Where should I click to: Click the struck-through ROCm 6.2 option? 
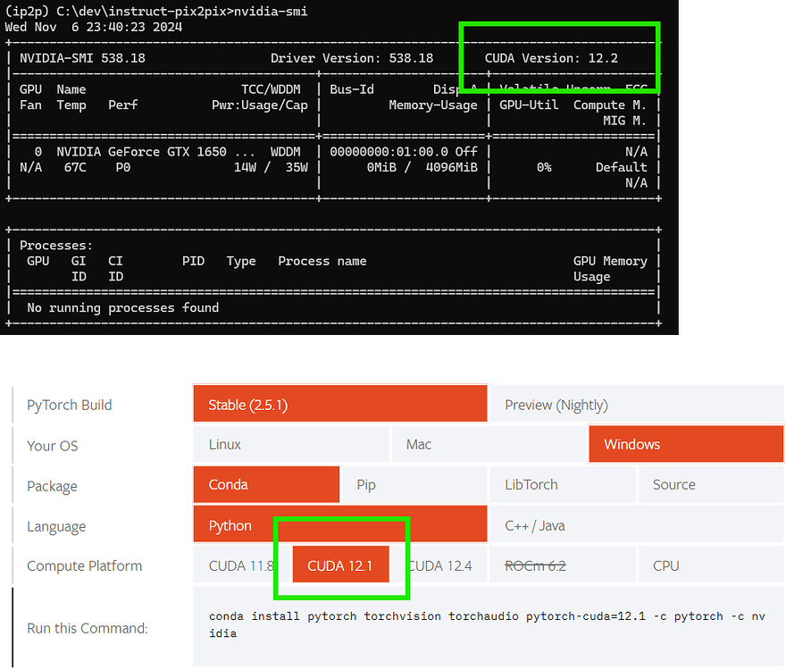click(x=563, y=565)
